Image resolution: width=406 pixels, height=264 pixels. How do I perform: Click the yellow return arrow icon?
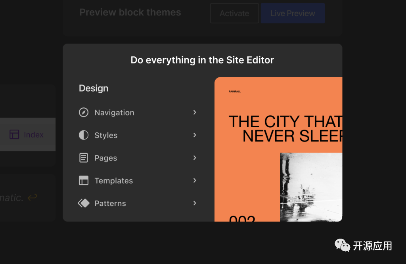coord(32,197)
